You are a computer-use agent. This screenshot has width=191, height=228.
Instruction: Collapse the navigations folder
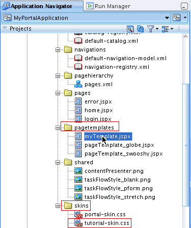[58, 50]
